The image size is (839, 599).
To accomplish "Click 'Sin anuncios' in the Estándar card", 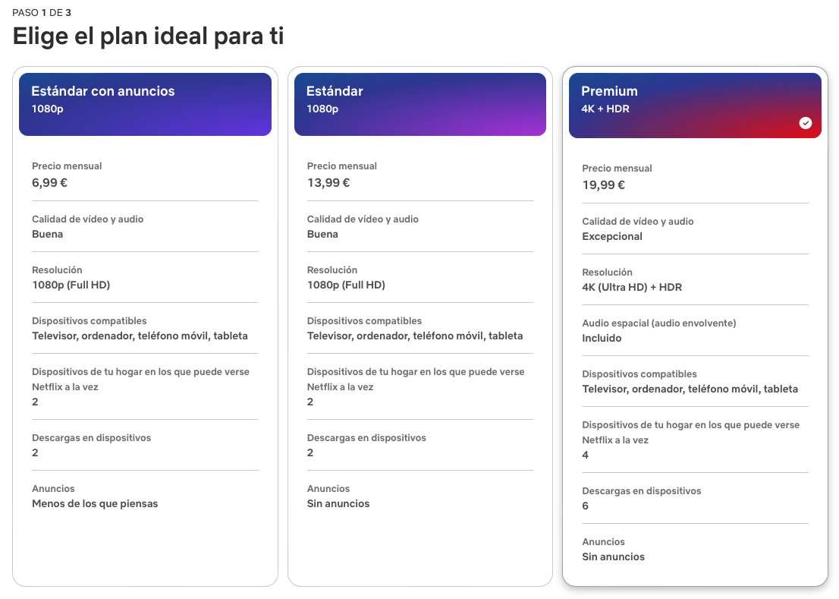I will click(338, 503).
